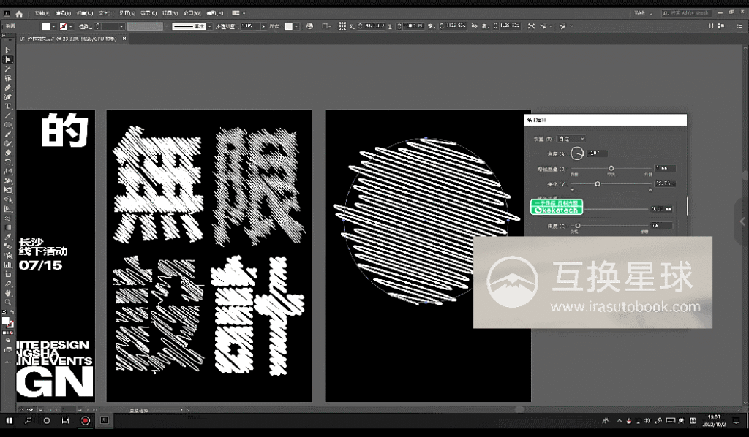The width and height of the screenshot is (749, 437).
Task: Click the Home icon in the application bar
Action: (18, 12)
